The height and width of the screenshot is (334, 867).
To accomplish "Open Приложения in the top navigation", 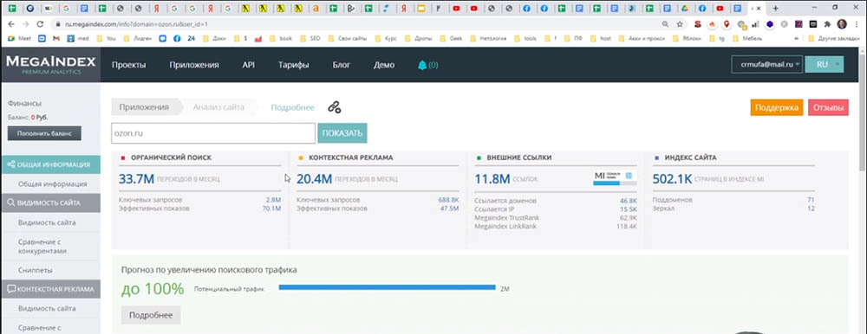I will [x=194, y=65].
